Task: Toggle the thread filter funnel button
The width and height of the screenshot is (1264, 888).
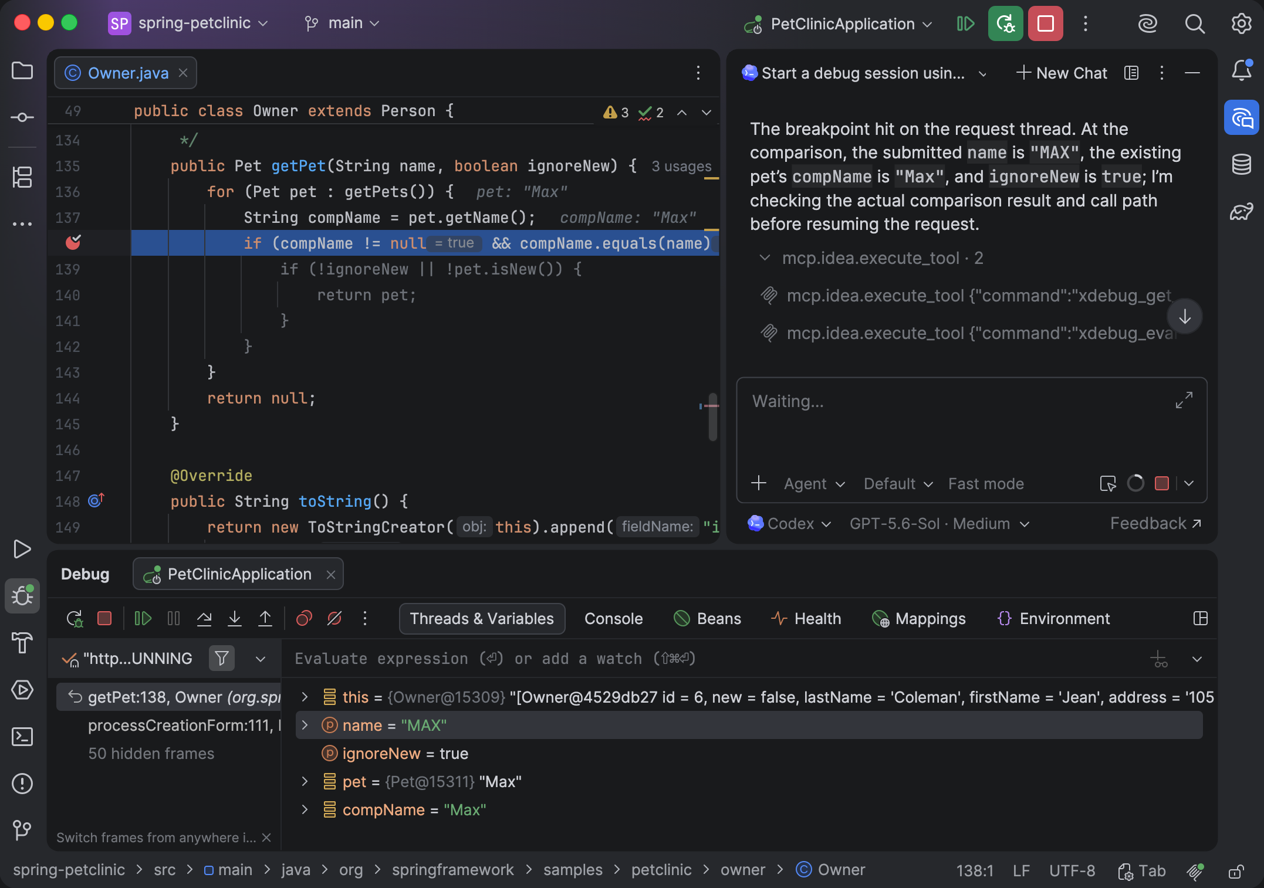Action: [x=221, y=659]
